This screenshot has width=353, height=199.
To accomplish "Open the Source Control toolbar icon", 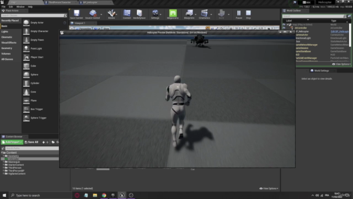I will [x=93, y=14].
